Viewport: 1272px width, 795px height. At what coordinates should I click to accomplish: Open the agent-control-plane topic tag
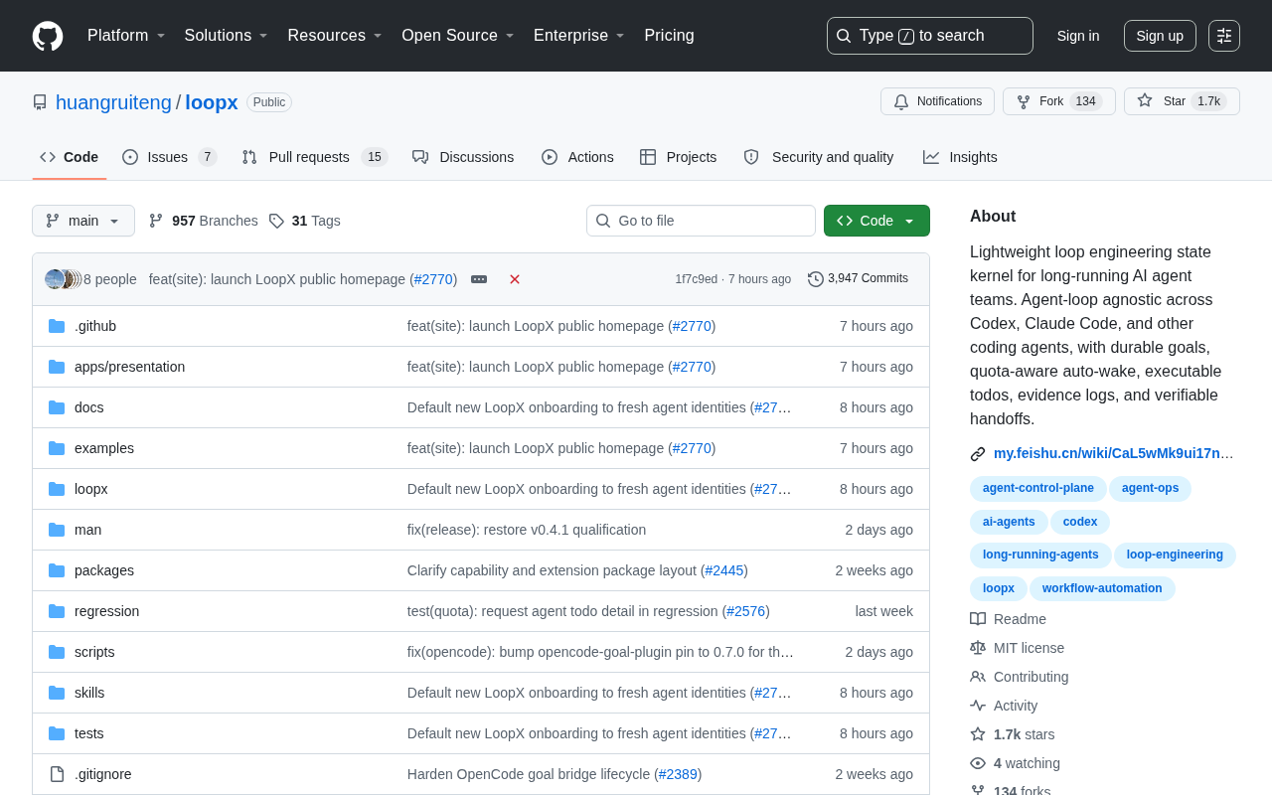pyautogui.click(x=1038, y=489)
